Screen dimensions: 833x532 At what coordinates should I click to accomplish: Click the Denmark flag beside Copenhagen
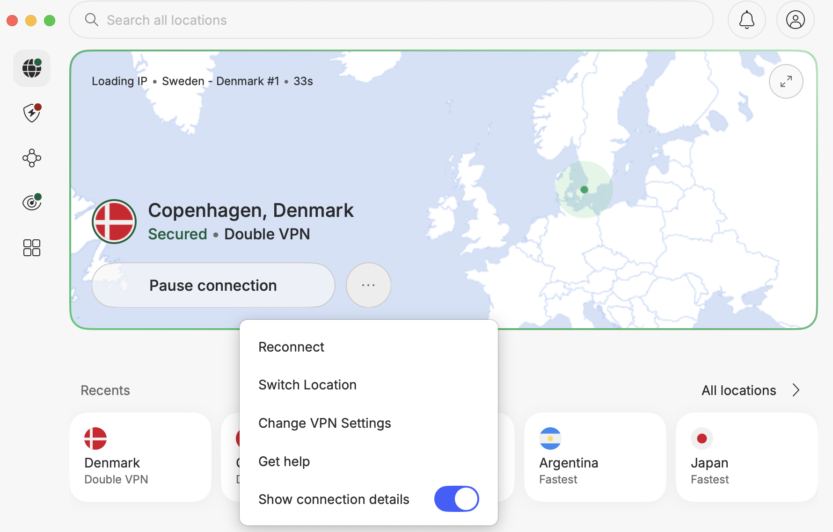click(x=114, y=222)
